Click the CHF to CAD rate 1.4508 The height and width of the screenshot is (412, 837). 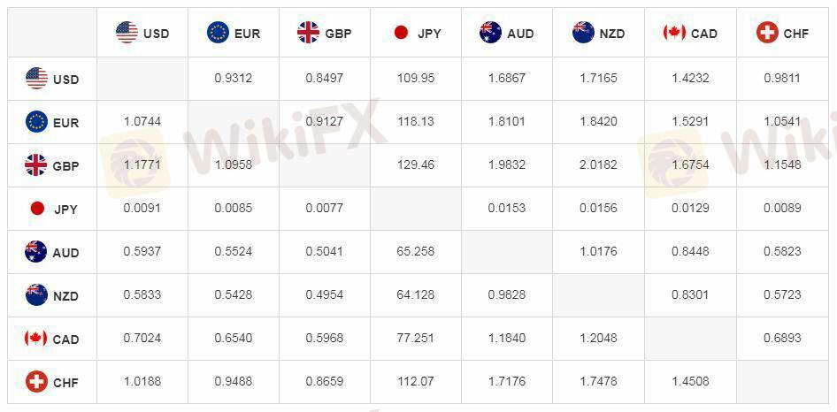[x=689, y=381]
